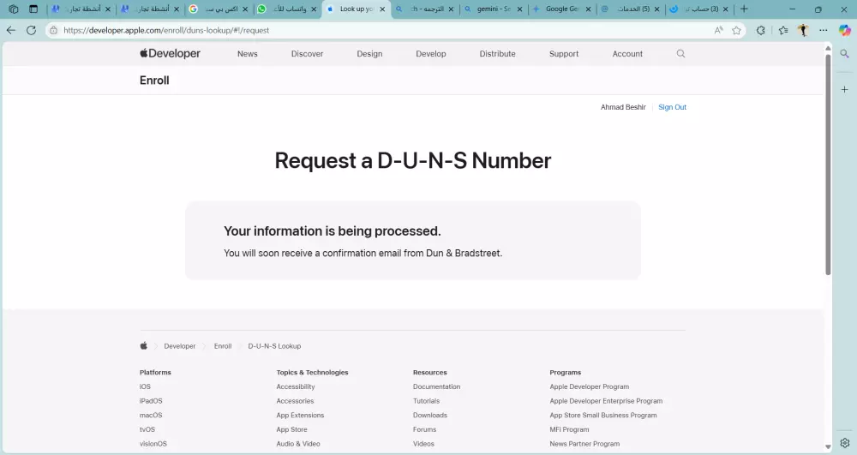Open the App Extensions footer link
This screenshot has width=857, height=455.
pos(300,415)
